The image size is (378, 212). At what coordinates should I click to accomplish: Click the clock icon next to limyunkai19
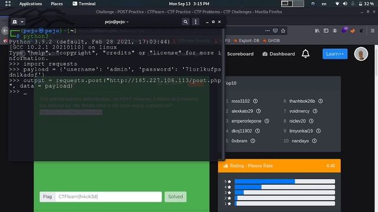(x=318, y=131)
